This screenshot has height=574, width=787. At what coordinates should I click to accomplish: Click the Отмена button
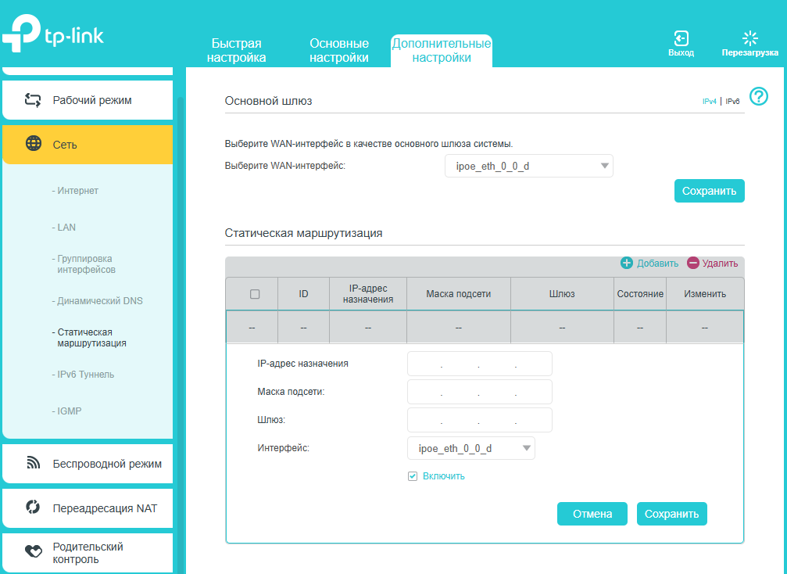point(592,514)
